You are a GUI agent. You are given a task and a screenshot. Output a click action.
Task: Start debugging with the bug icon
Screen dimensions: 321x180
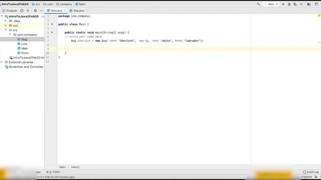[289, 4]
